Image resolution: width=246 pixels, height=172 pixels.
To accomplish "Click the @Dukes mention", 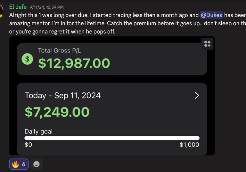I will 211,15.
